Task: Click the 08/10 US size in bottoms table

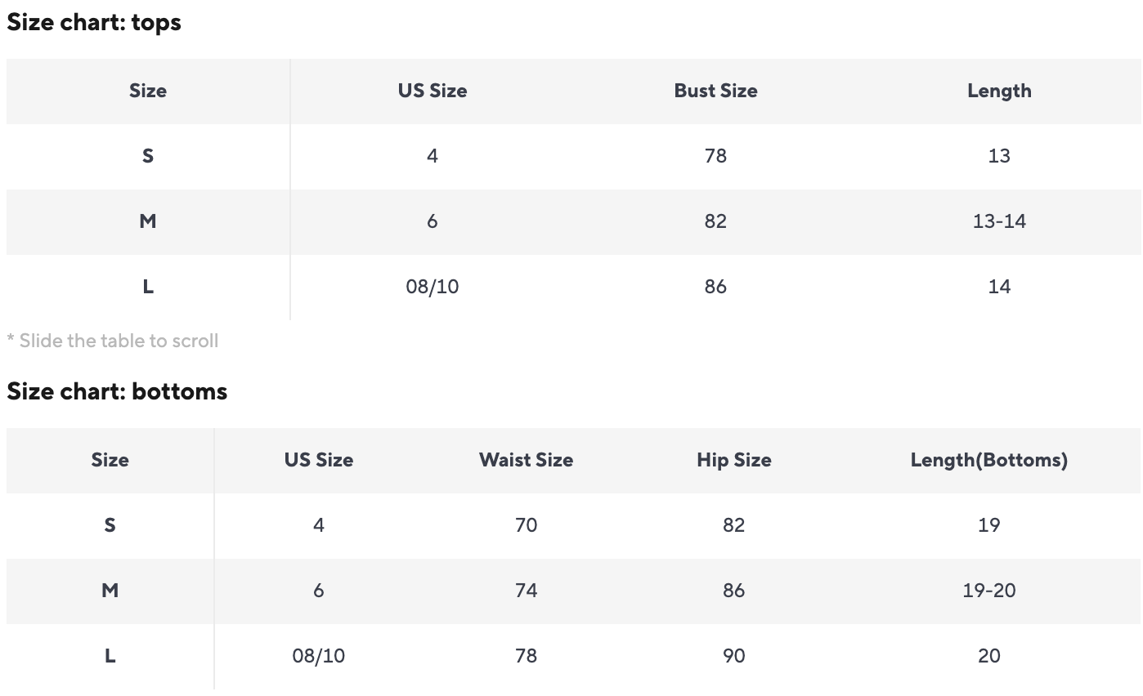Action: (318, 656)
